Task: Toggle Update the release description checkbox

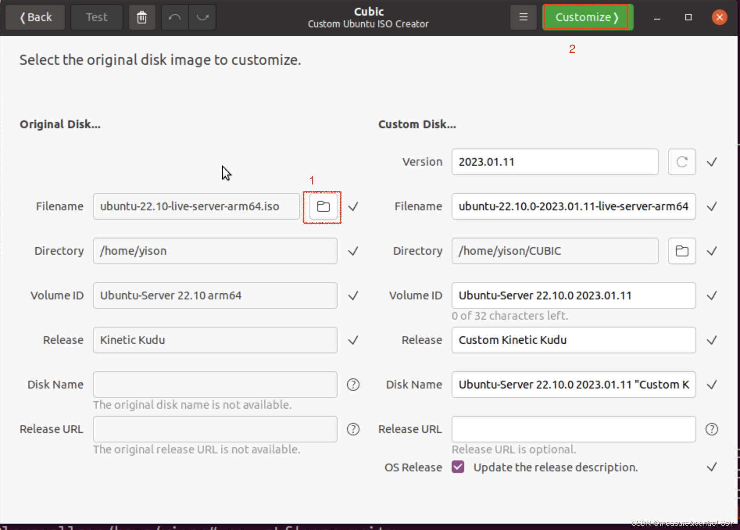Action: click(x=458, y=467)
